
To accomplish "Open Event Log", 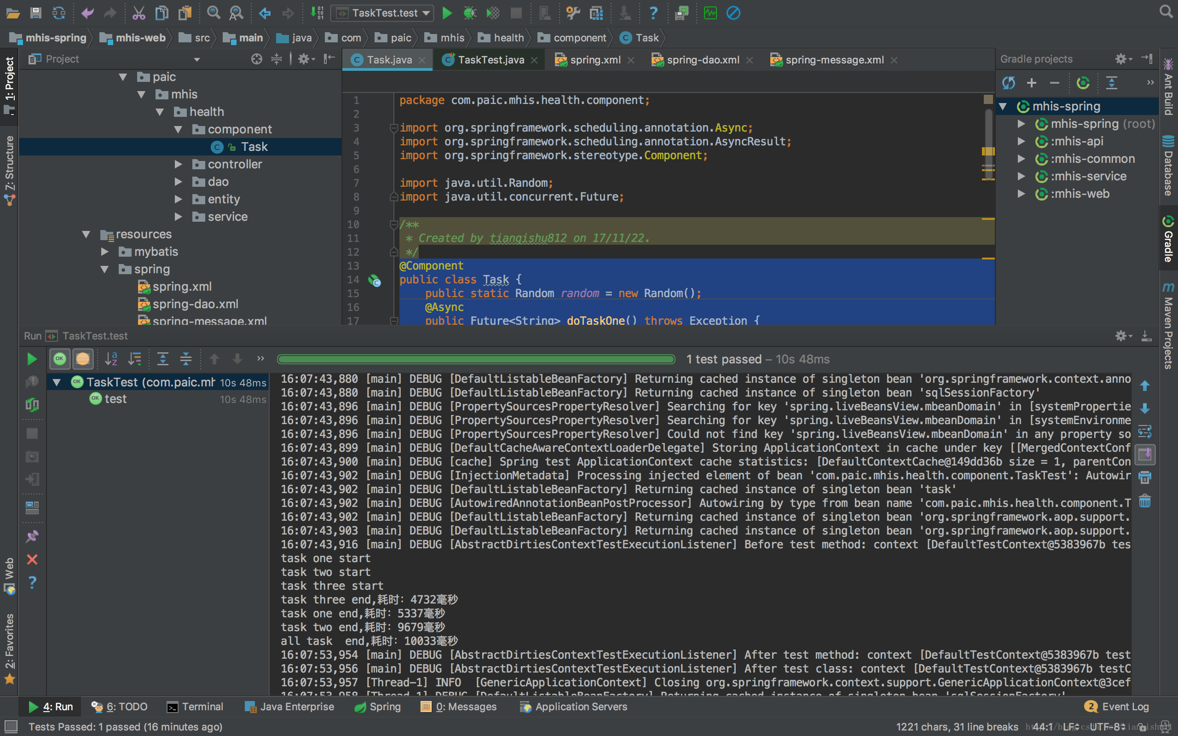I will 1117,707.
